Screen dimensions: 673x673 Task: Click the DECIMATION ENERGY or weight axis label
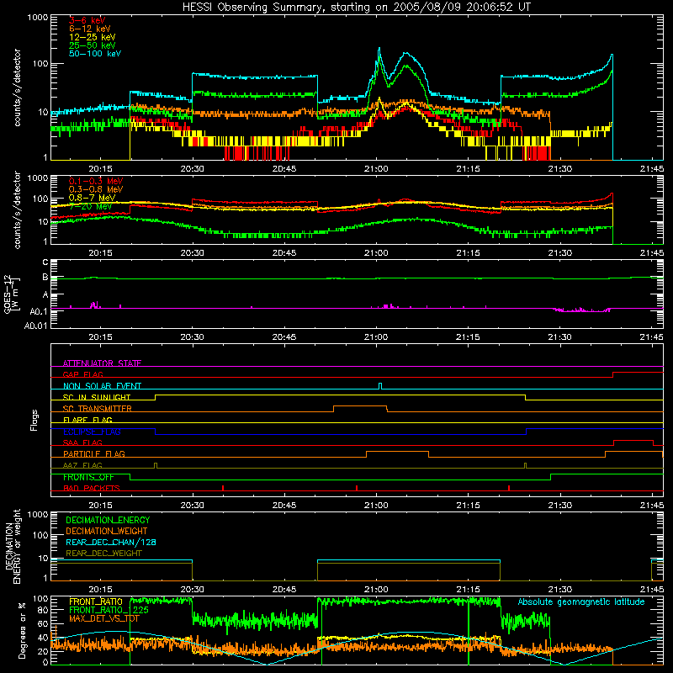12,547
